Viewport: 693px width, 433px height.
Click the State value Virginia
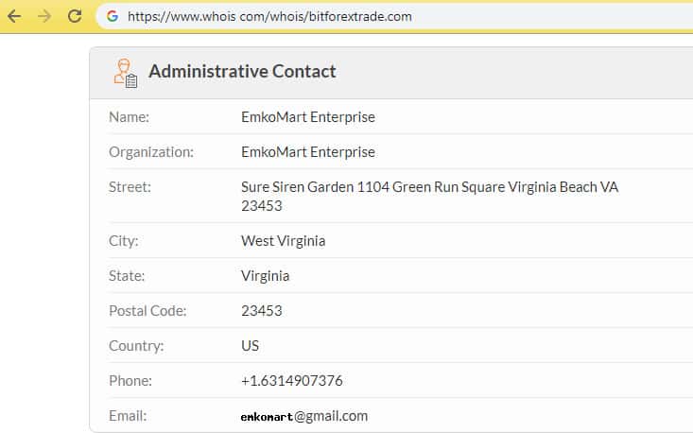tap(265, 276)
